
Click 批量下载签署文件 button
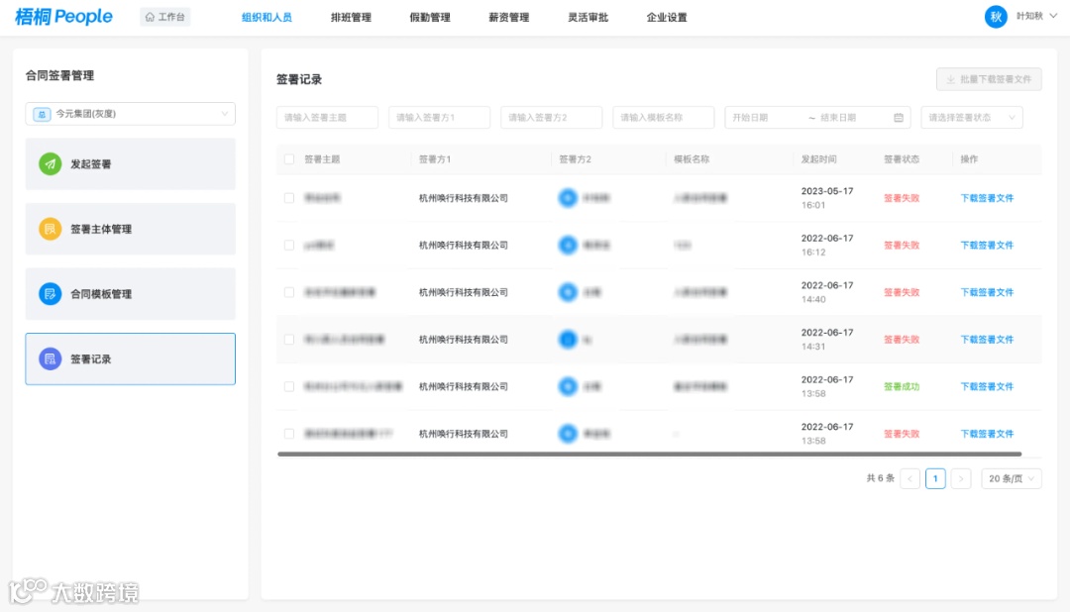[989, 79]
